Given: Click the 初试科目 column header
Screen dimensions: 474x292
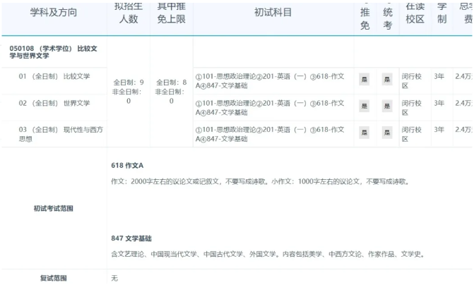Looking at the screenshot, I should click(273, 13).
